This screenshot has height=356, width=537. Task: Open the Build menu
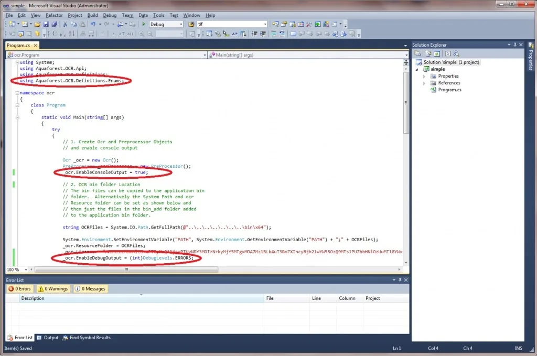click(x=92, y=15)
